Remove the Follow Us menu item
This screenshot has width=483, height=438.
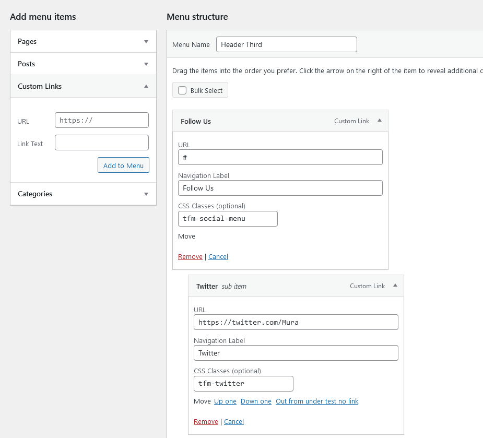[x=190, y=256]
